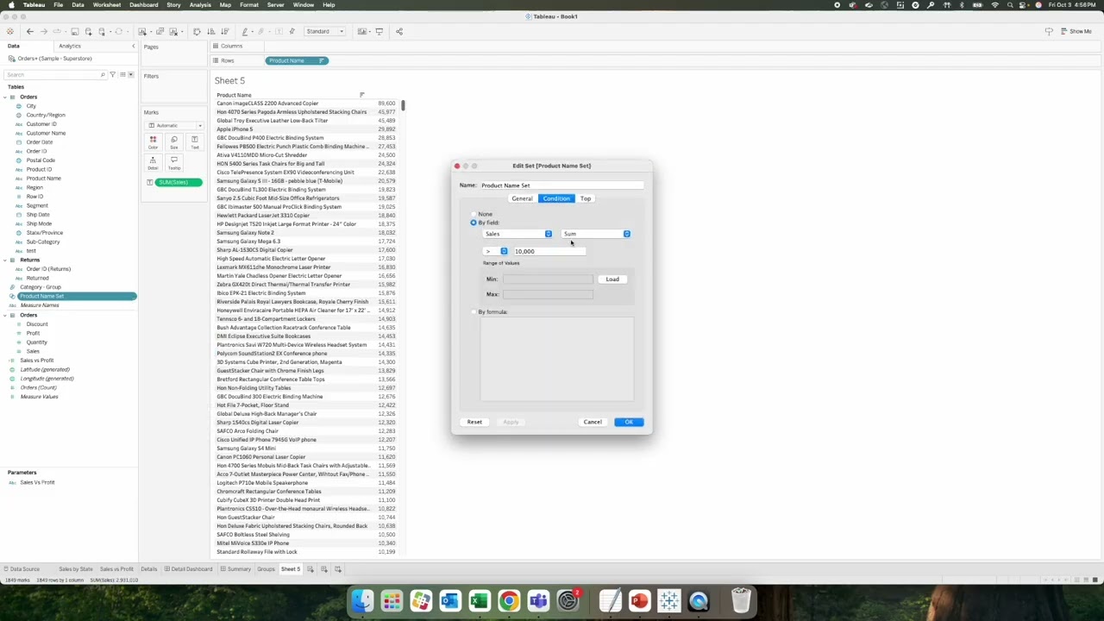Open the Analytics pane tab
The height and width of the screenshot is (621, 1104).
[70, 46]
